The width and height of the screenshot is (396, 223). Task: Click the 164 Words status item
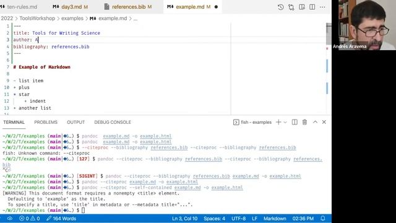point(61,219)
